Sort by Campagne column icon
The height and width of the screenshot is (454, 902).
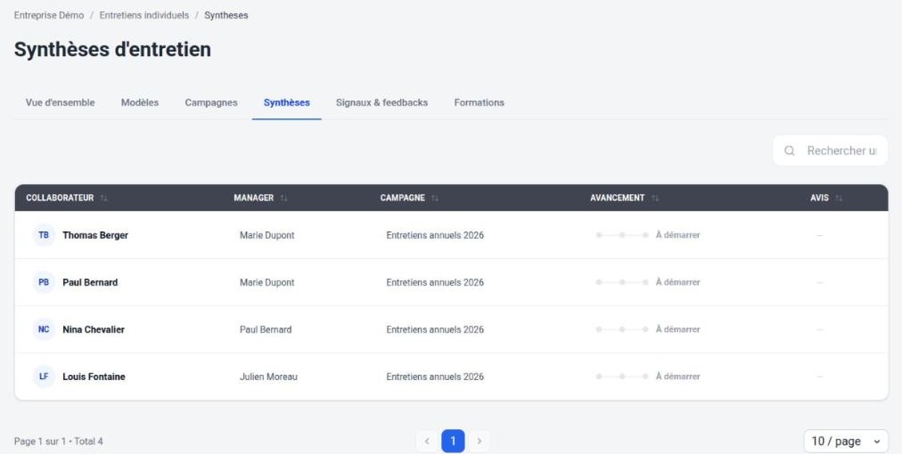pyautogui.click(x=435, y=198)
